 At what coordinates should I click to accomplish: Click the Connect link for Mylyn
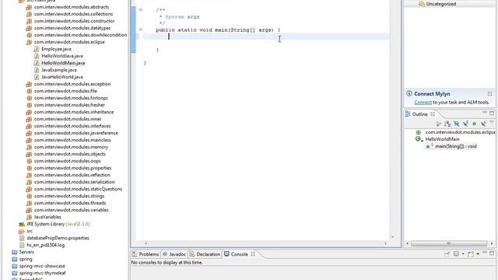tap(423, 102)
